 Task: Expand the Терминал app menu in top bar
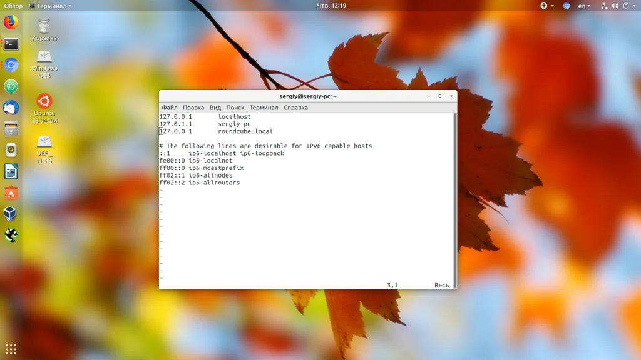(50, 6)
